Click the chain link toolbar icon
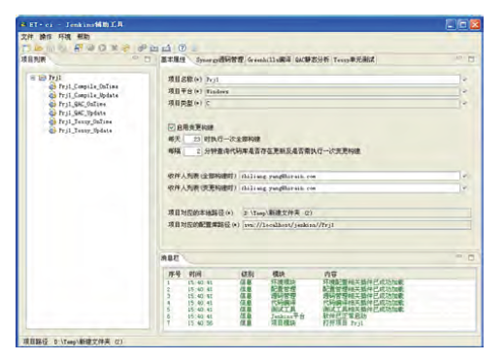The image size is (504, 361). (x=142, y=49)
